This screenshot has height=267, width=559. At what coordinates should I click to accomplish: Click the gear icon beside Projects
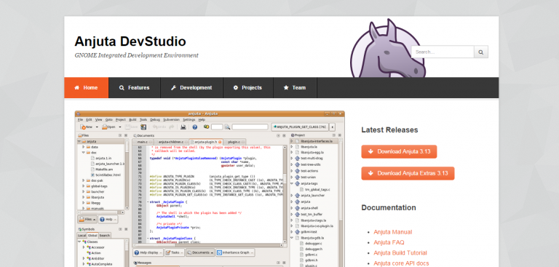coord(236,88)
